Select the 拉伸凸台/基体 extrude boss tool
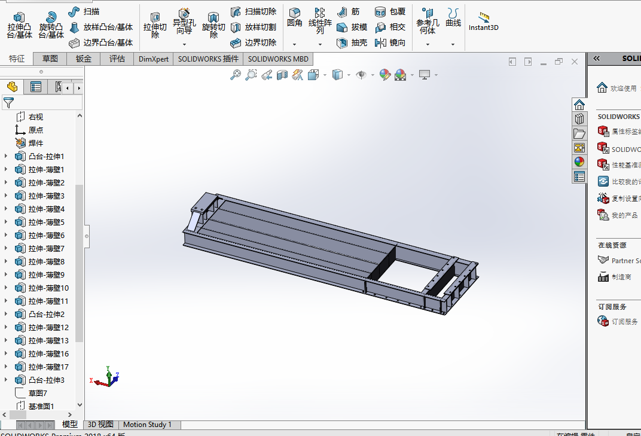641x436 pixels. pos(19,25)
